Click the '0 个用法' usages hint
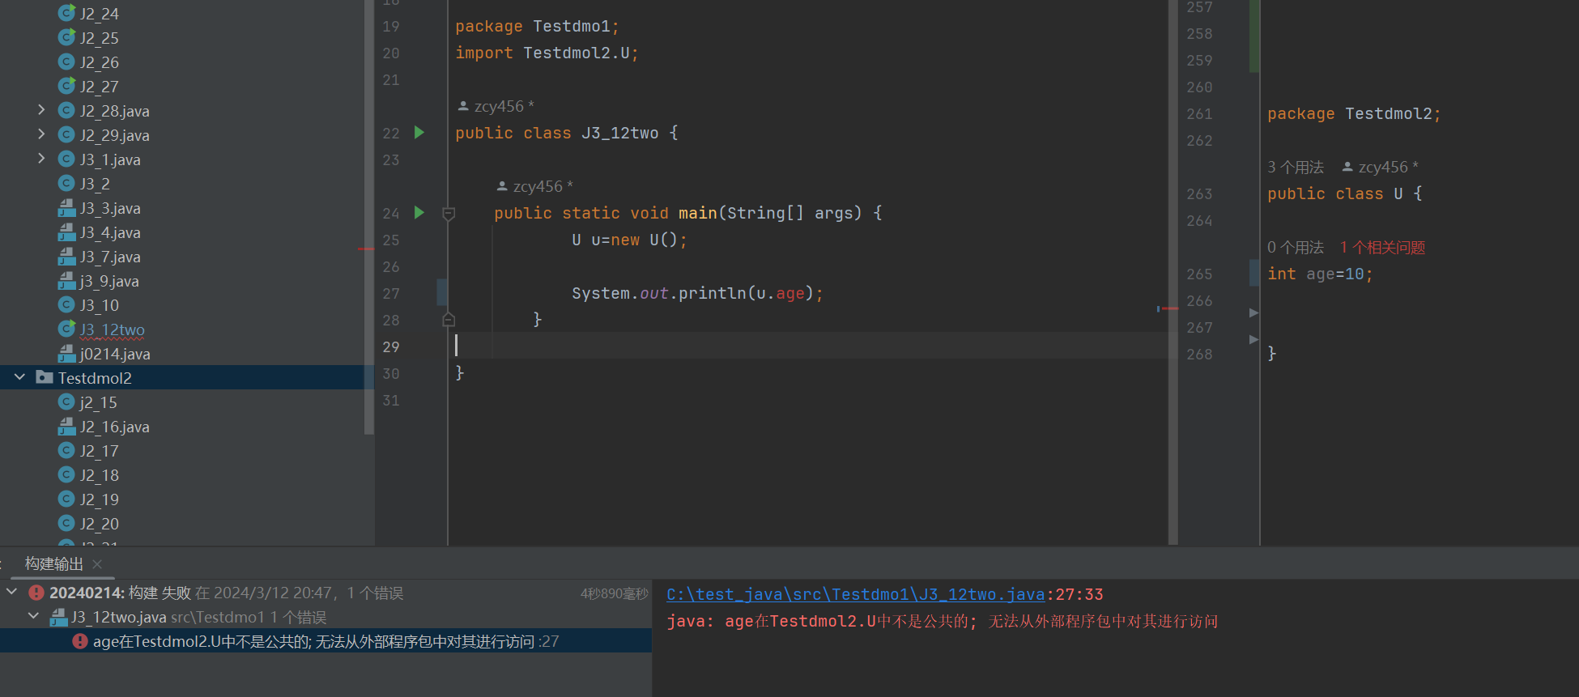 click(x=1296, y=247)
